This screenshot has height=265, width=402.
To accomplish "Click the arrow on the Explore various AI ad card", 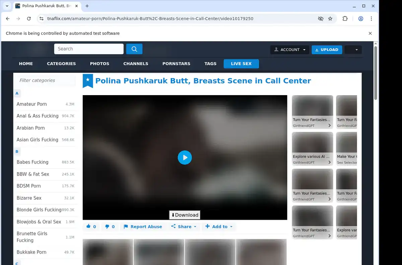I will coord(329,162).
